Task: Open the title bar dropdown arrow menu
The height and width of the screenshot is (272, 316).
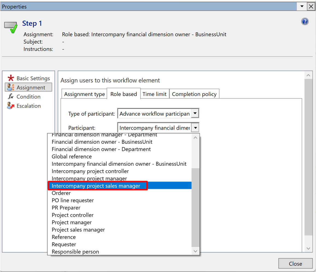Action: 302,7
